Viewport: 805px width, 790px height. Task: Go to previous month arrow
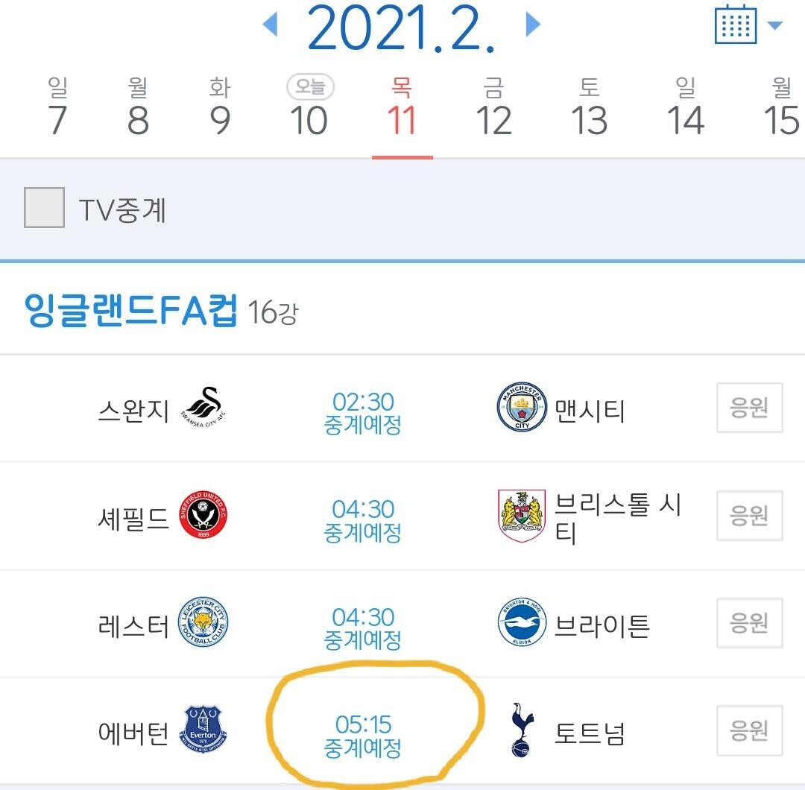pyautogui.click(x=270, y=25)
